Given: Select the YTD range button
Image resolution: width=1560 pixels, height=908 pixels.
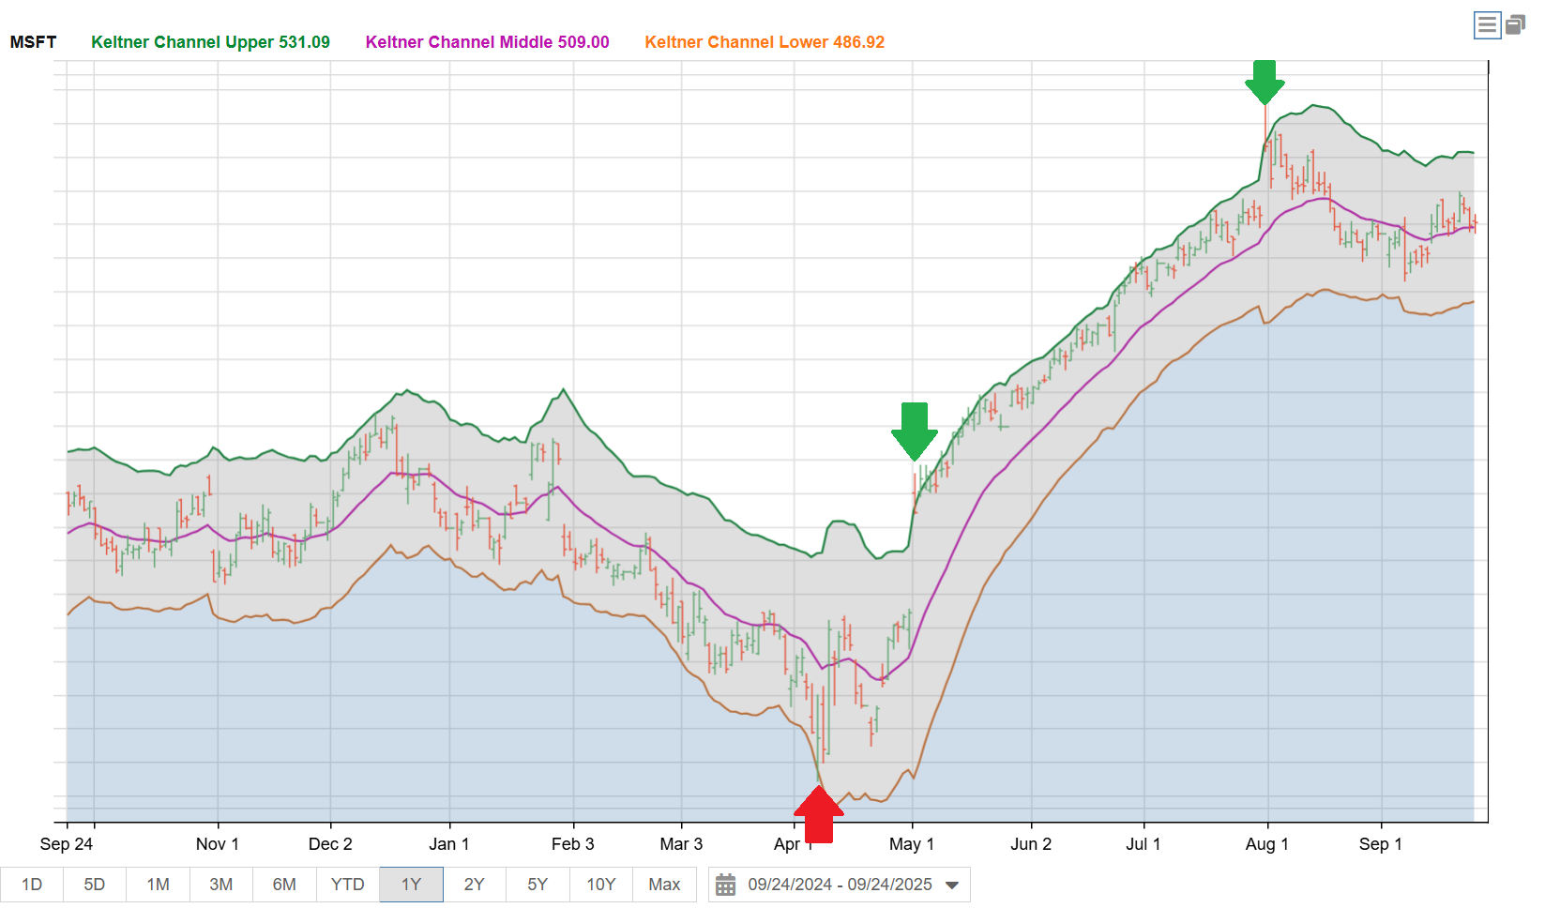Looking at the screenshot, I should point(347,885).
